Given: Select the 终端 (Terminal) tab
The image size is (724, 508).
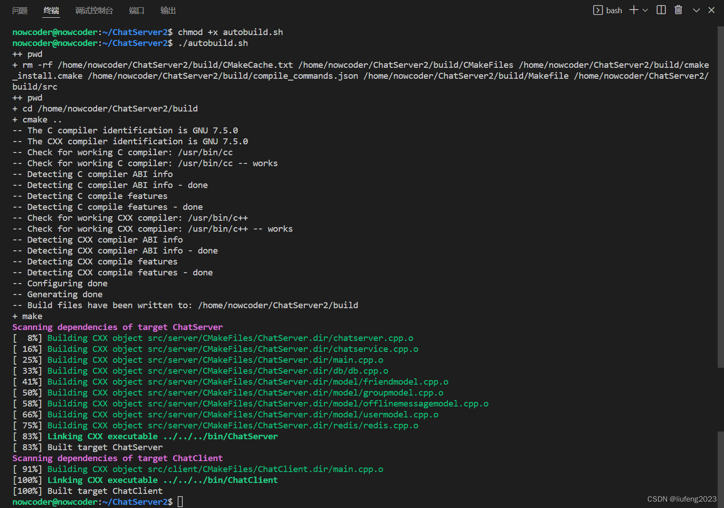Looking at the screenshot, I should tap(51, 10).
